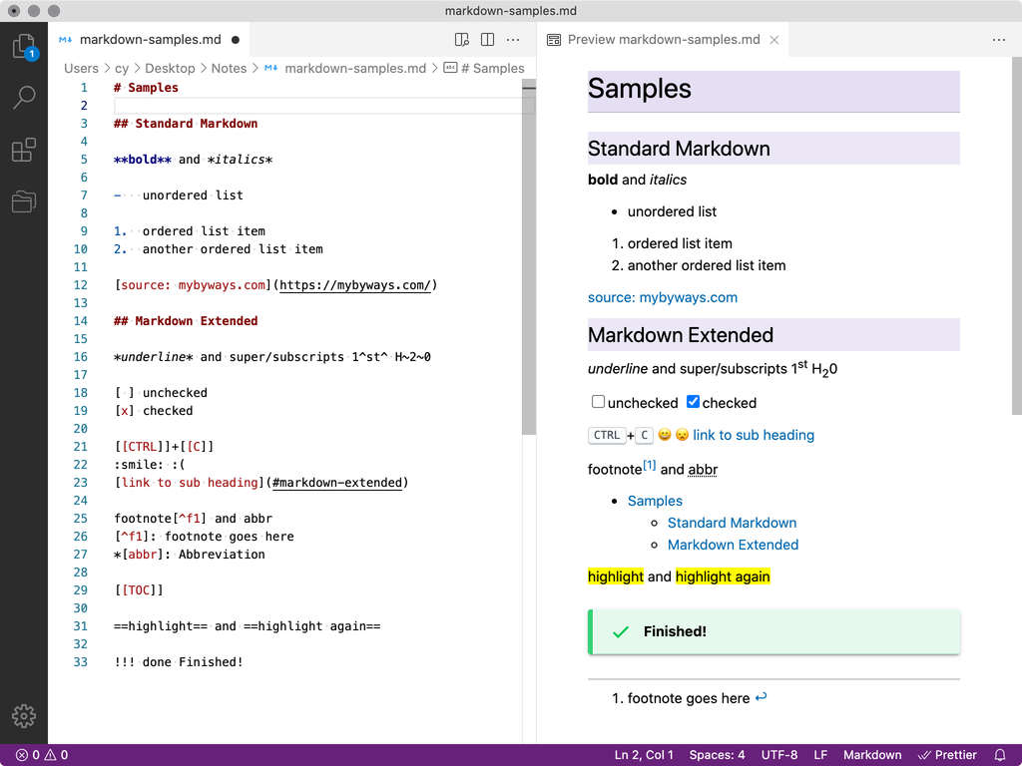Screen dimensions: 1022x766
Task: Click the preview icon on Preview tab
Action: point(553,40)
